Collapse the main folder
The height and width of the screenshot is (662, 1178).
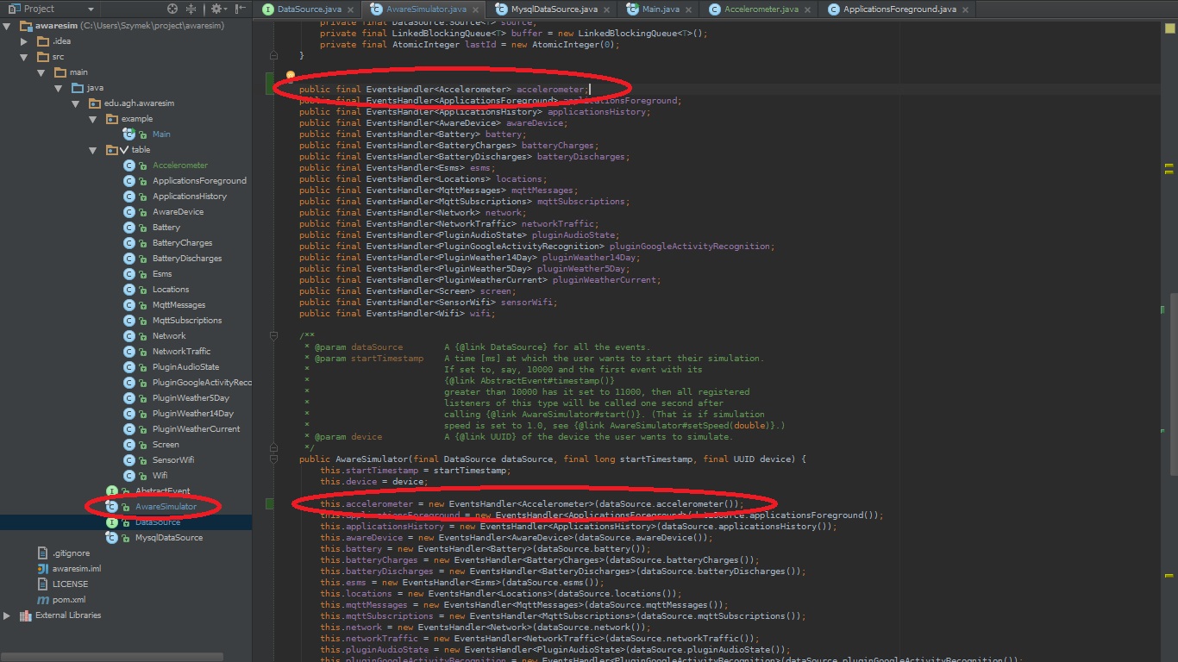click(x=41, y=72)
